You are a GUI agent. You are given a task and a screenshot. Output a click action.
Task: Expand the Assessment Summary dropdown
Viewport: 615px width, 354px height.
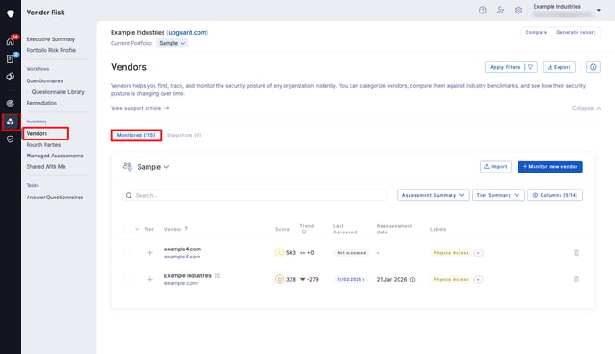pyautogui.click(x=433, y=195)
